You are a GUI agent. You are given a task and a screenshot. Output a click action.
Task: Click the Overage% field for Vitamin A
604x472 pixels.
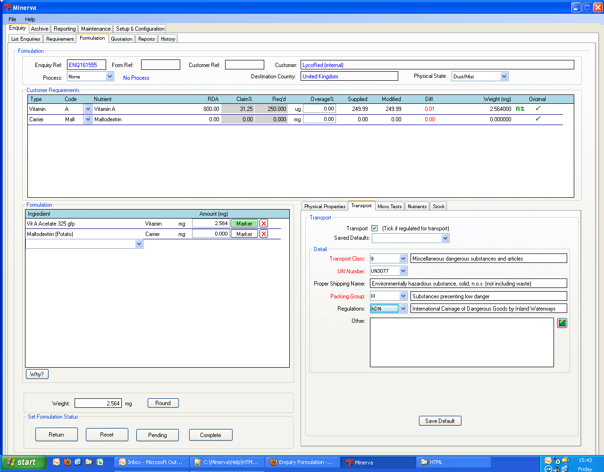319,109
